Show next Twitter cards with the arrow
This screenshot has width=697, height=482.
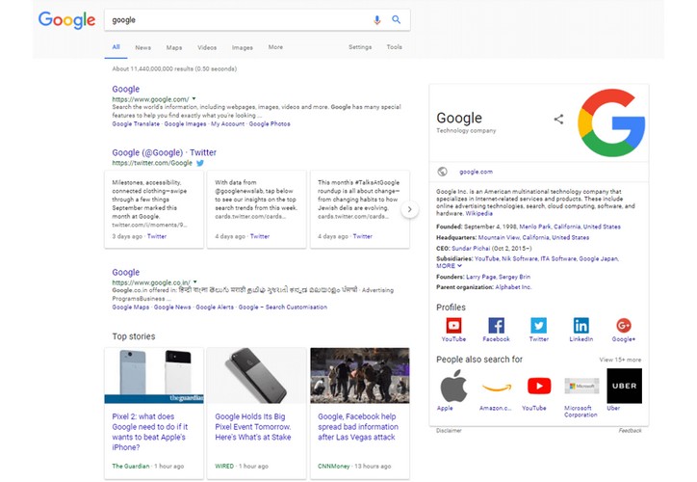[x=409, y=209]
